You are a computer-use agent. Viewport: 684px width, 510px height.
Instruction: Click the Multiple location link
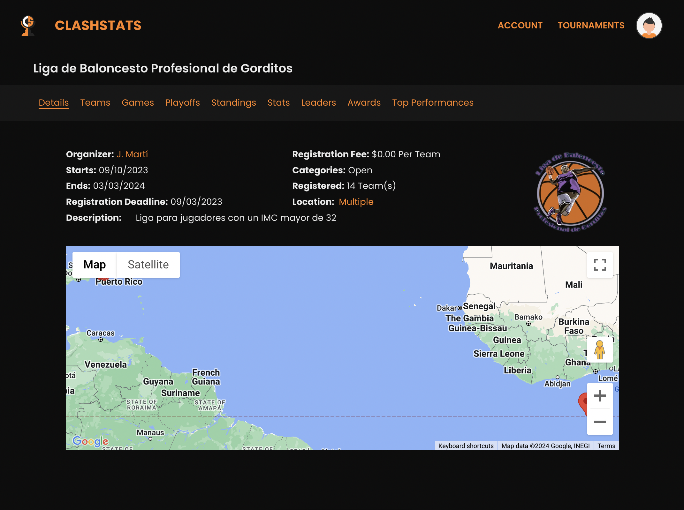click(x=356, y=202)
